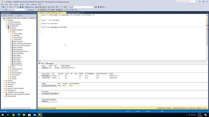Screen dimensions: 209x117
Task: Expand the Database Snapshots node
Action: [x=6, y=24]
